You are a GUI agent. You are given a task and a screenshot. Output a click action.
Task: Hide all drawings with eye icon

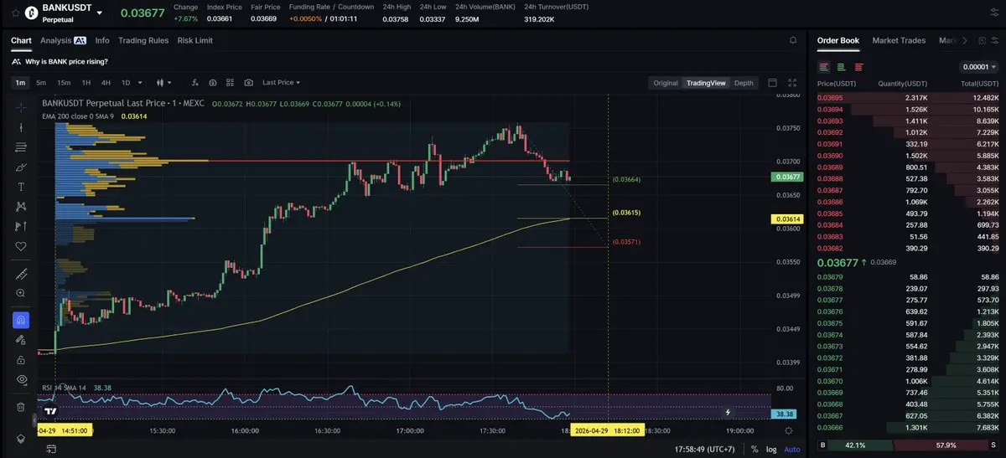pos(21,379)
